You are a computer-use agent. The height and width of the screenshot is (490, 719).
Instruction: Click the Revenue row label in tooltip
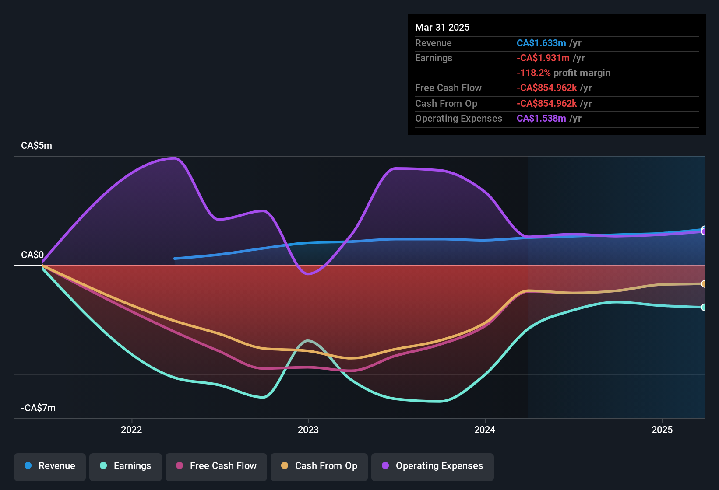coord(434,43)
